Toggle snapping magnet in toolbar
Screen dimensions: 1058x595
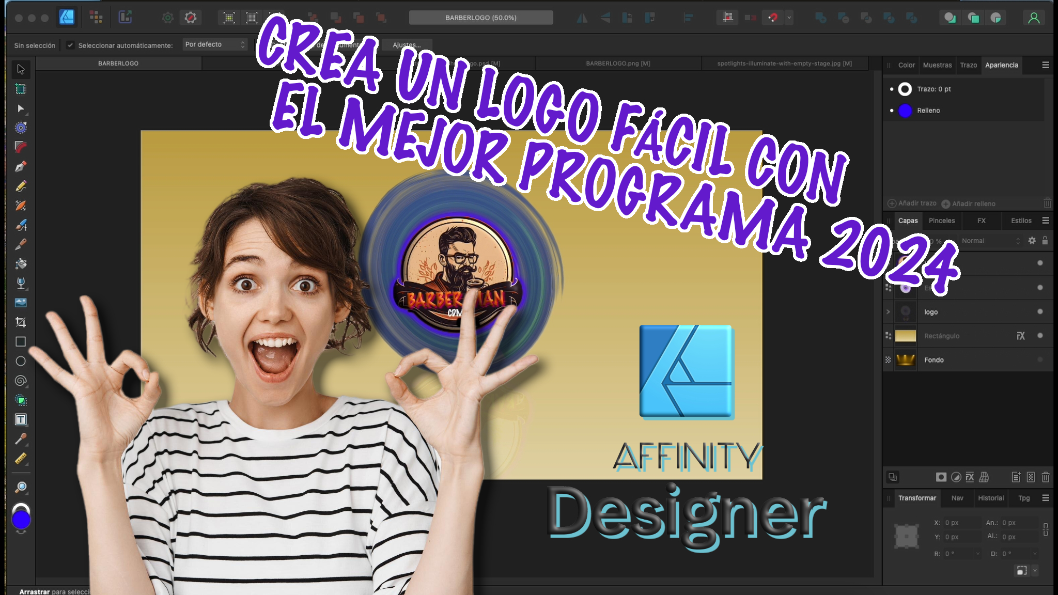773,18
